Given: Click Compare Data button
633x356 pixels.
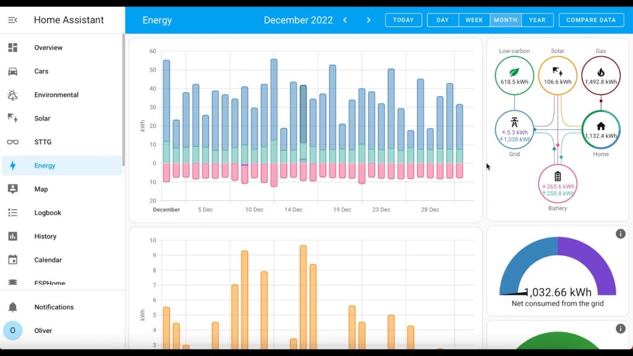Looking at the screenshot, I should click(x=591, y=20).
